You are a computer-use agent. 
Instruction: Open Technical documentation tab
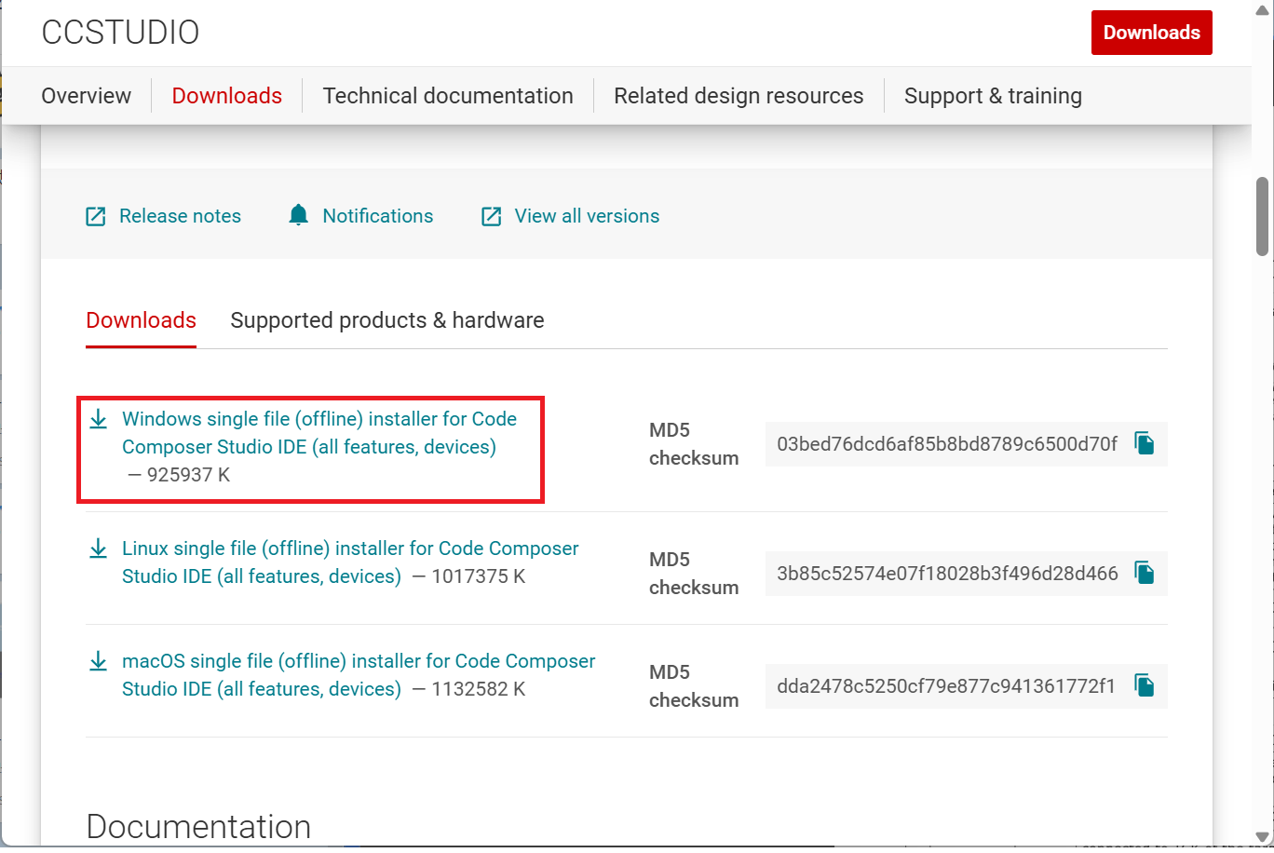pos(448,96)
